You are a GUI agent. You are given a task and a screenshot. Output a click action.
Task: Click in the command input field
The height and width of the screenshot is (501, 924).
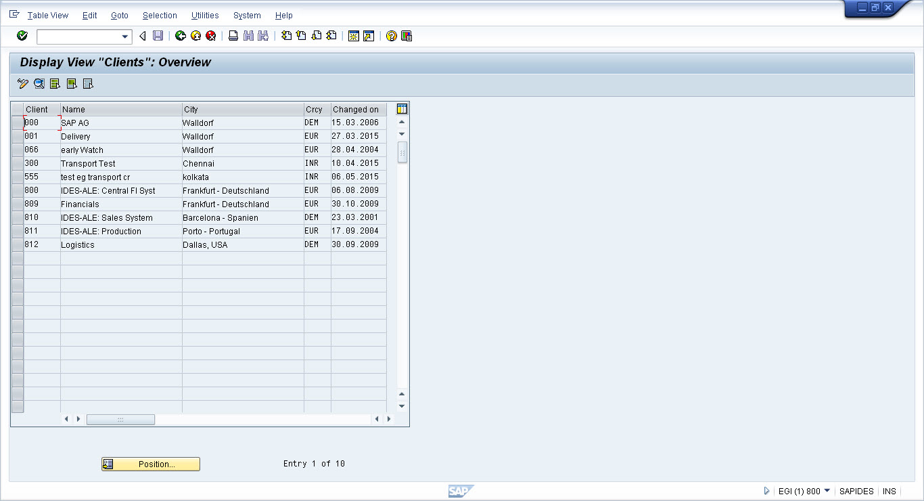(x=78, y=37)
